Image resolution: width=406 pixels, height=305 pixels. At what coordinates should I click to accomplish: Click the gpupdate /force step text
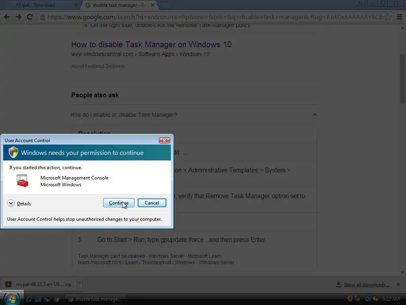182,239
